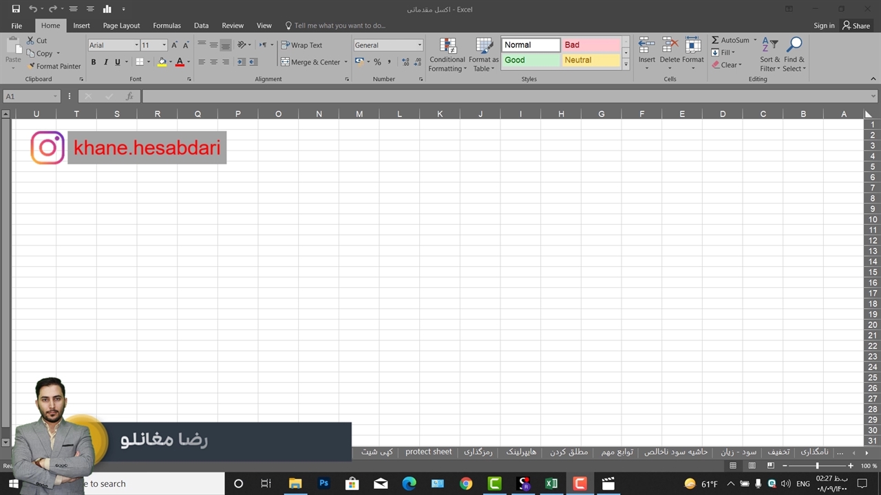881x495 pixels.
Task: Switch to the Page Layout ribbon tab
Action: (x=121, y=25)
